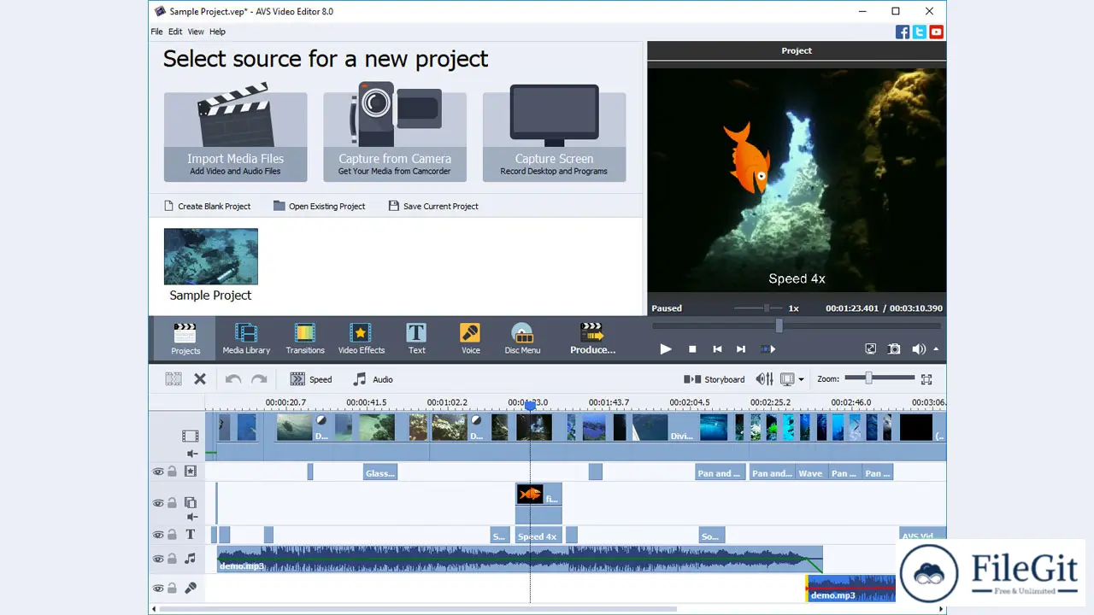Select the Glass effect clip
The width and height of the screenshot is (1094, 615).
(x=380, y=472)
